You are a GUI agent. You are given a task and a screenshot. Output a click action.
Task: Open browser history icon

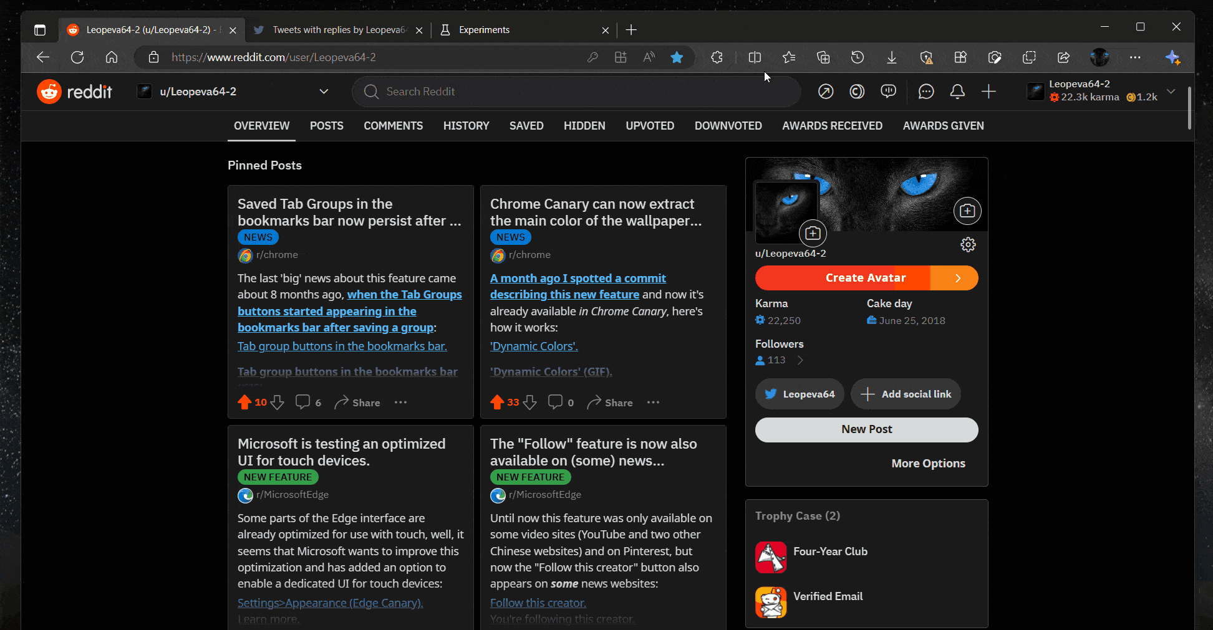click(x=858, y=57)
